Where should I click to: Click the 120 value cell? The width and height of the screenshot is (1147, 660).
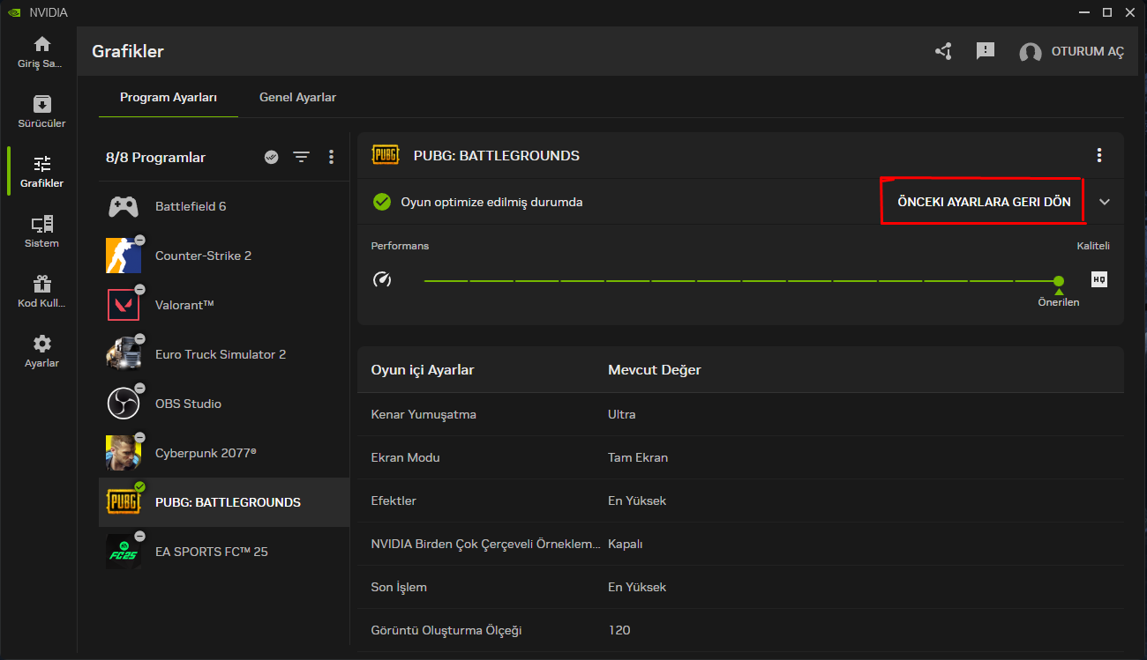click(x=619, y=630)
